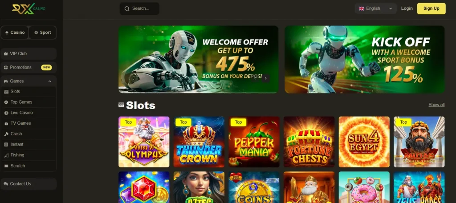Click the Live Casino sidebar icon
Viewport: 456px width, 203px height.
click(6, 113)
